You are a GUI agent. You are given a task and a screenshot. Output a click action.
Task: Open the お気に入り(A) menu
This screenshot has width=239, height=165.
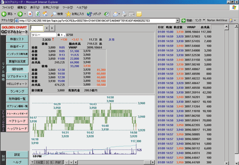[x=51, y=7]
